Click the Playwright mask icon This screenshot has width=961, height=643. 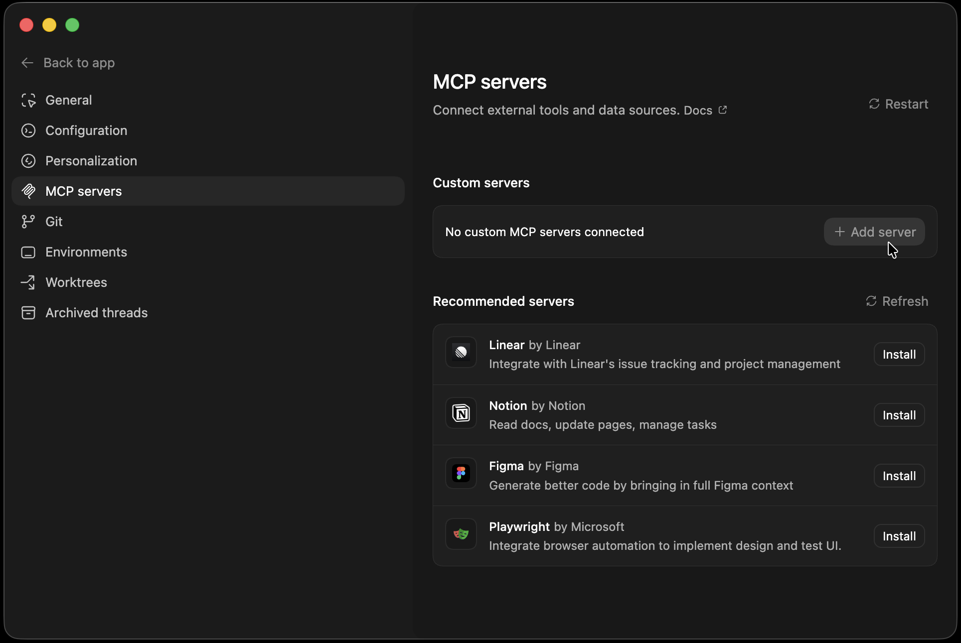point(461,534)
